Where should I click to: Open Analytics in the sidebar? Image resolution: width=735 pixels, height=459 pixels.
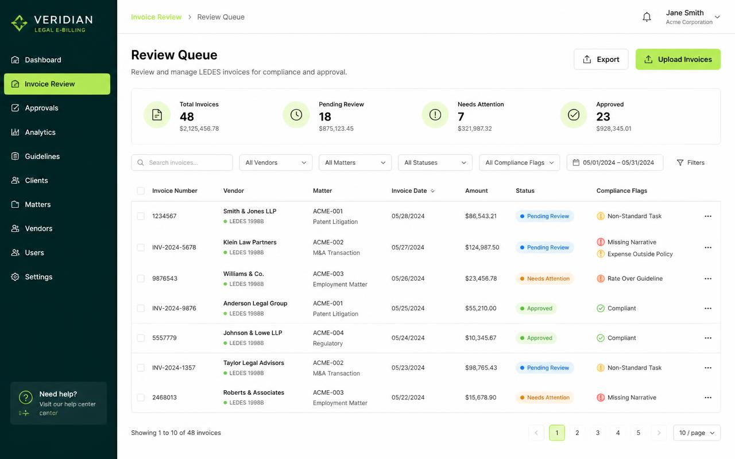click(57, 132)
